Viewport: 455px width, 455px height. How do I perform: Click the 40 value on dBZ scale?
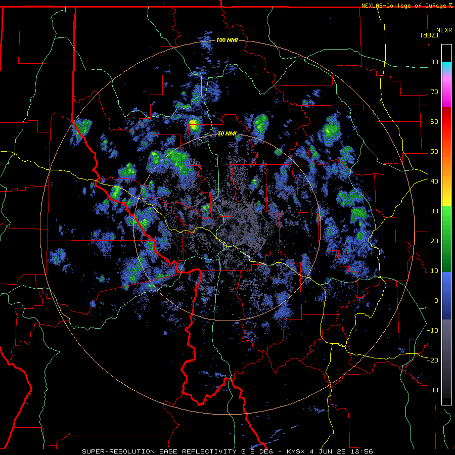click(434, 181)
